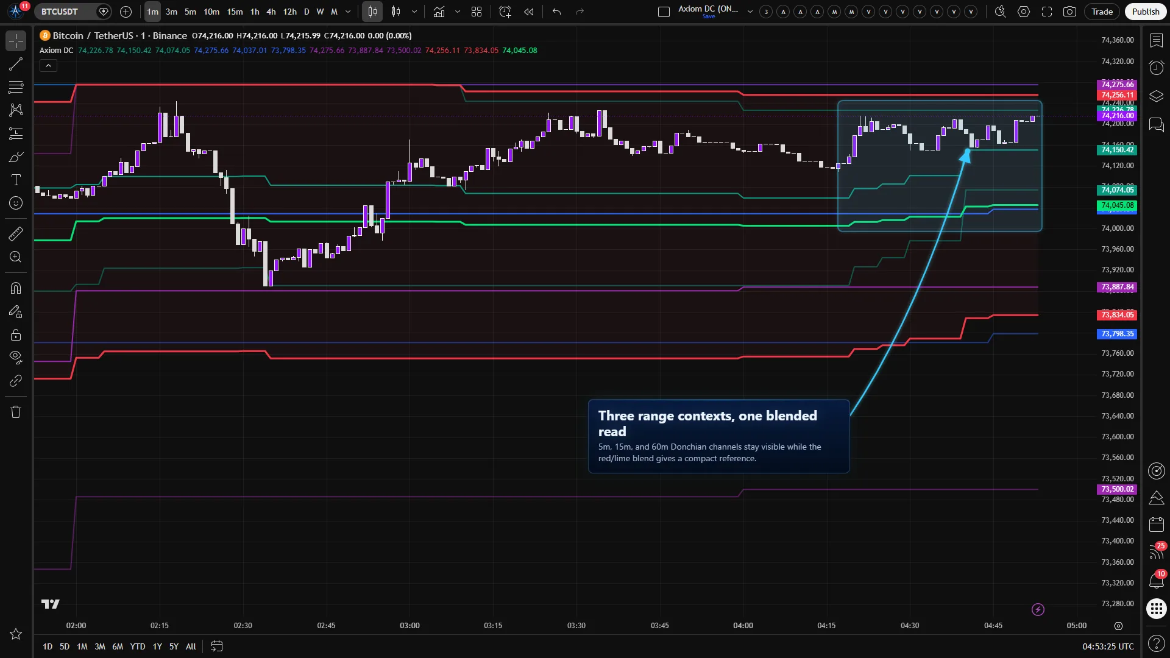This screenshot has width=1170, height=658.
Task: Open the patterns drawing tool
Action: click(x=16, y=110)
